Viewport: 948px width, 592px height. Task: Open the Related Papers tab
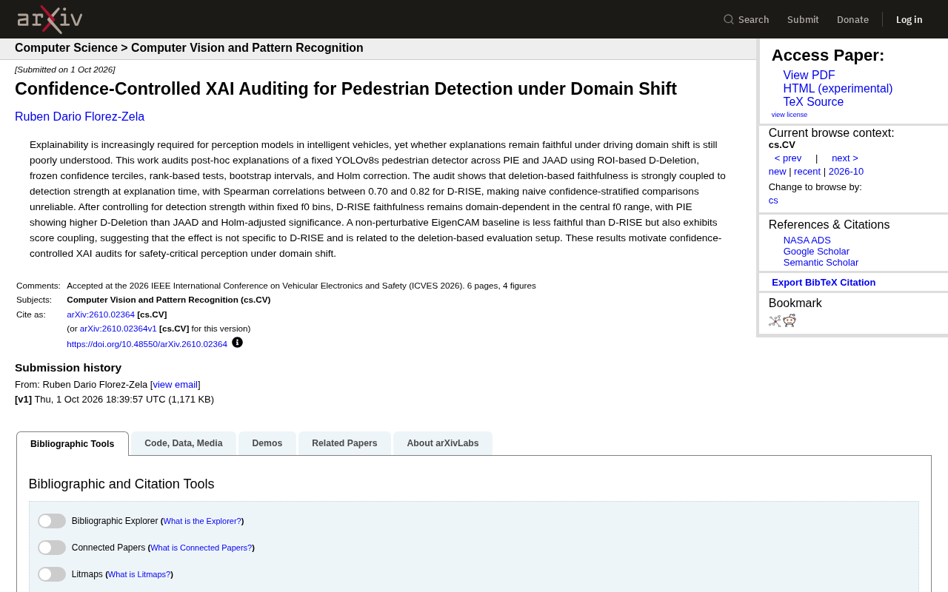(344, 443)
